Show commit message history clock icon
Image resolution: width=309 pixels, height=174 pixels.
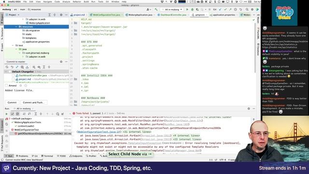click(26, 86)
